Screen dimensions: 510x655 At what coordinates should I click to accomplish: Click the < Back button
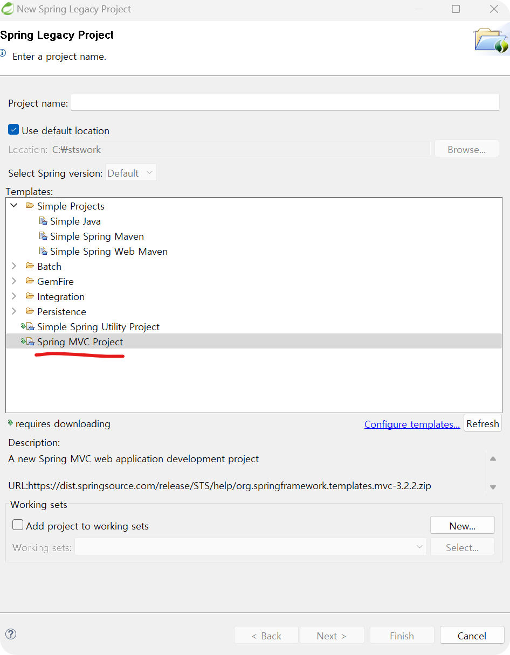266,636
